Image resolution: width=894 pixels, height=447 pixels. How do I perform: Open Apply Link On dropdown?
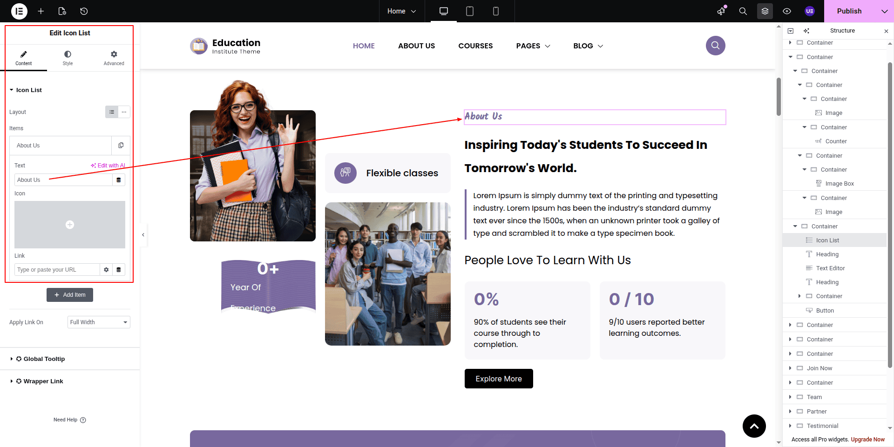(x=99, y=322)
